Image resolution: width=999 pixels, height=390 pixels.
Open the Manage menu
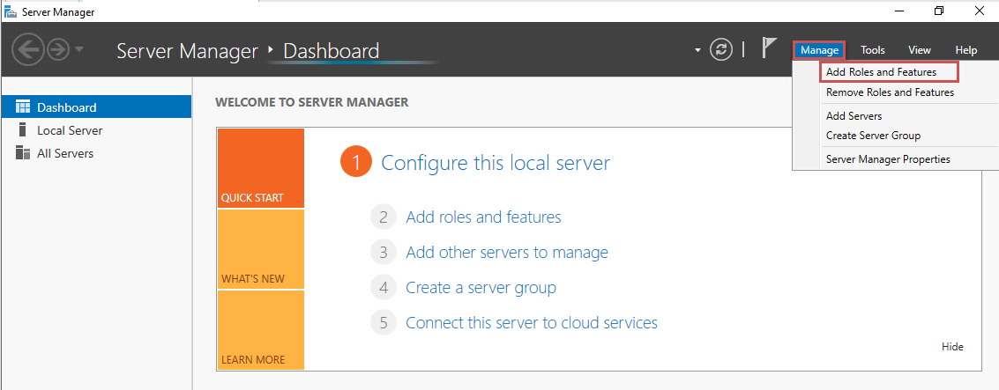pyautogui.click(x=819, y=50)
